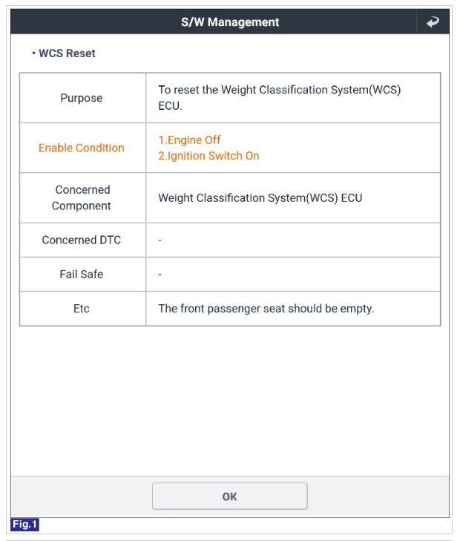Select the WCS Reset heading
460x541 pixels.
67,53
